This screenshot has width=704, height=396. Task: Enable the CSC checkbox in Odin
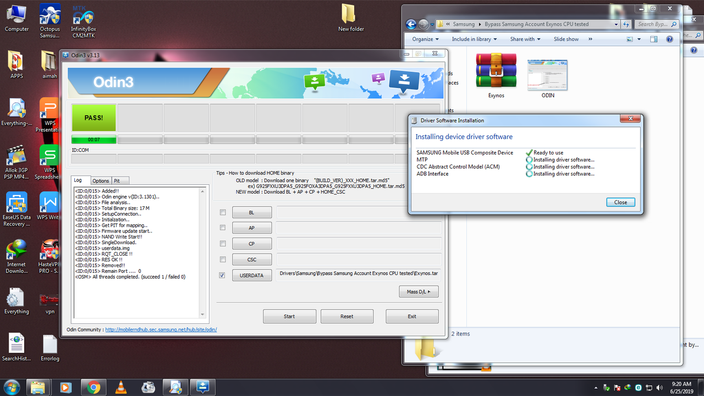[223, 259]
